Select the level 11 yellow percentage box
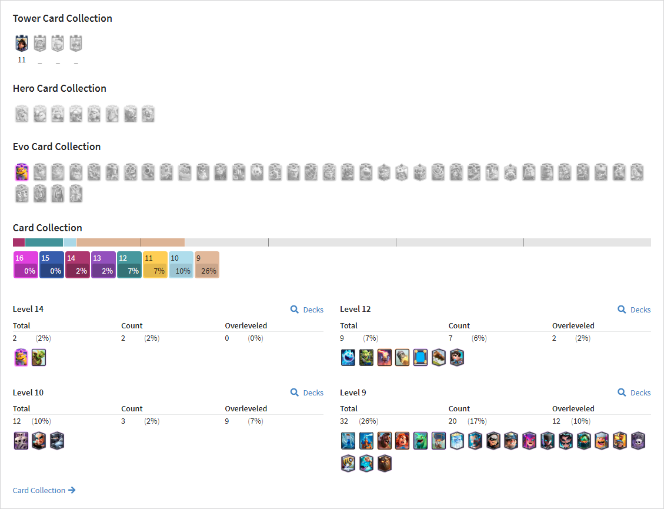Viewport: 664px width, 509px height. click(x=155, y=265)
